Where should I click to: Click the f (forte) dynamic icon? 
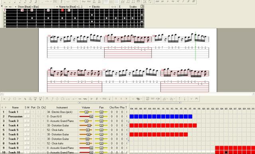[183, 2]
